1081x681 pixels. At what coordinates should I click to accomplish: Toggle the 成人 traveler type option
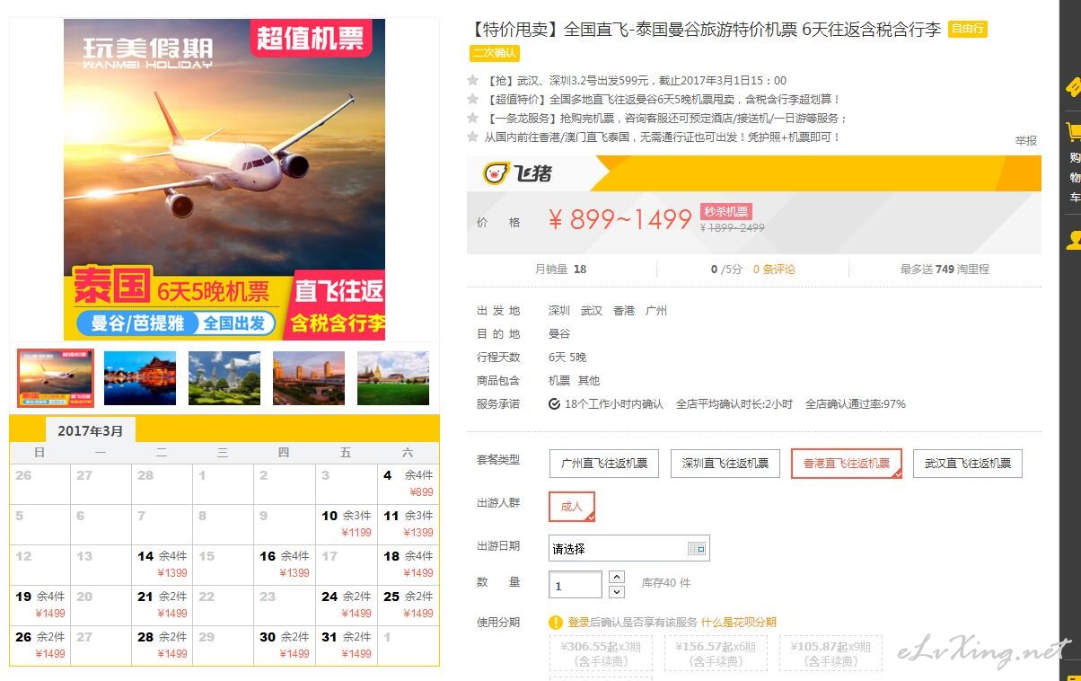(x=572, y=507)
